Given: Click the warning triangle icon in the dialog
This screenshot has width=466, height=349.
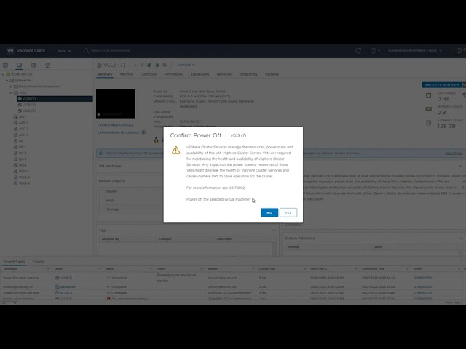Looking at the screenshot, I should [x=175, y=151].
